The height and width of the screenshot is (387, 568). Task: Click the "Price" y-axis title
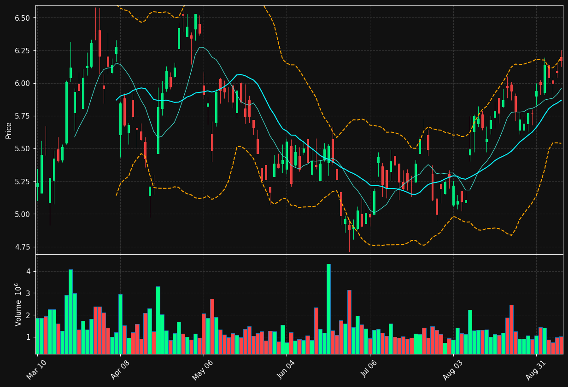pos(9,130)
